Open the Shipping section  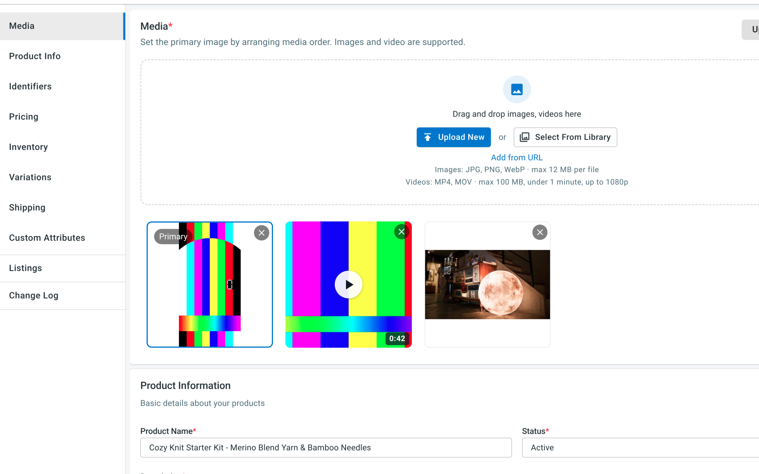click(x=63, y=208)
